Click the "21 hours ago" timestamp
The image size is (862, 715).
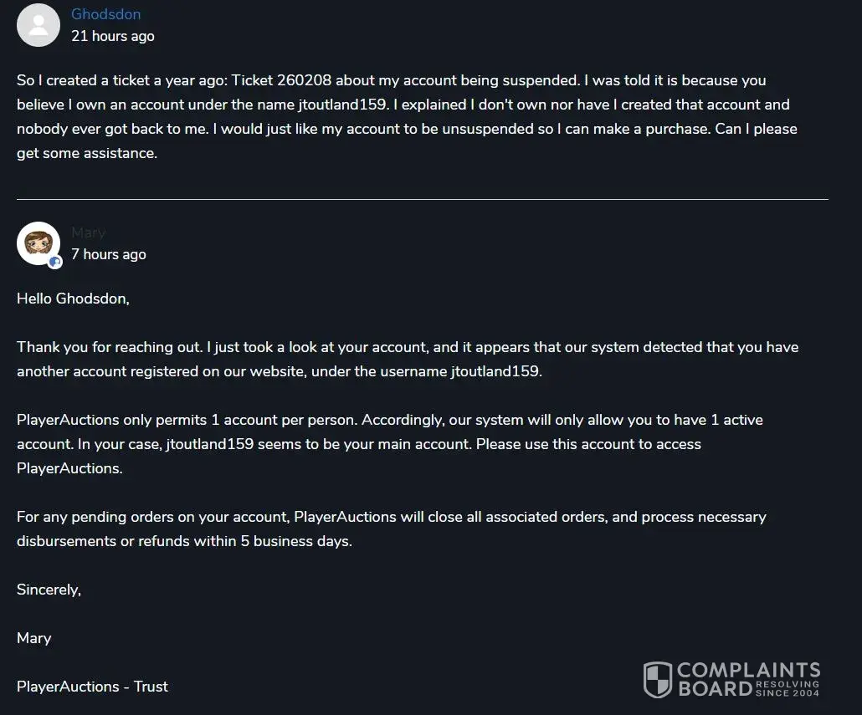112,36
